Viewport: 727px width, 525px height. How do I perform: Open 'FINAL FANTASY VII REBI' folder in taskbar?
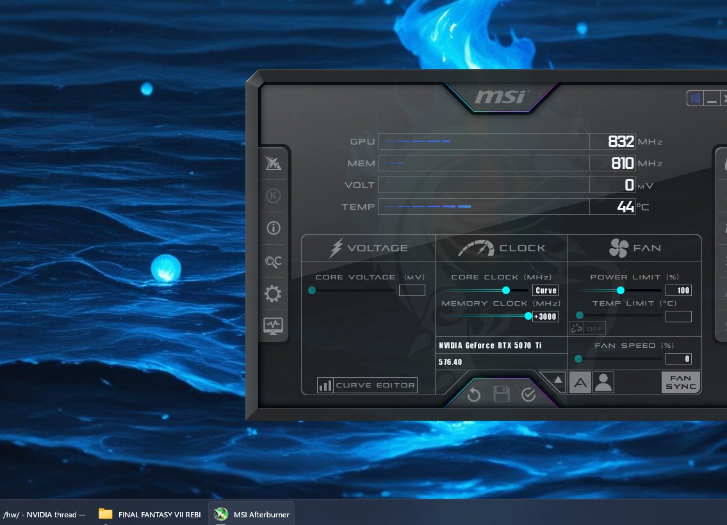pyautogui.click(x=150, y=514)
